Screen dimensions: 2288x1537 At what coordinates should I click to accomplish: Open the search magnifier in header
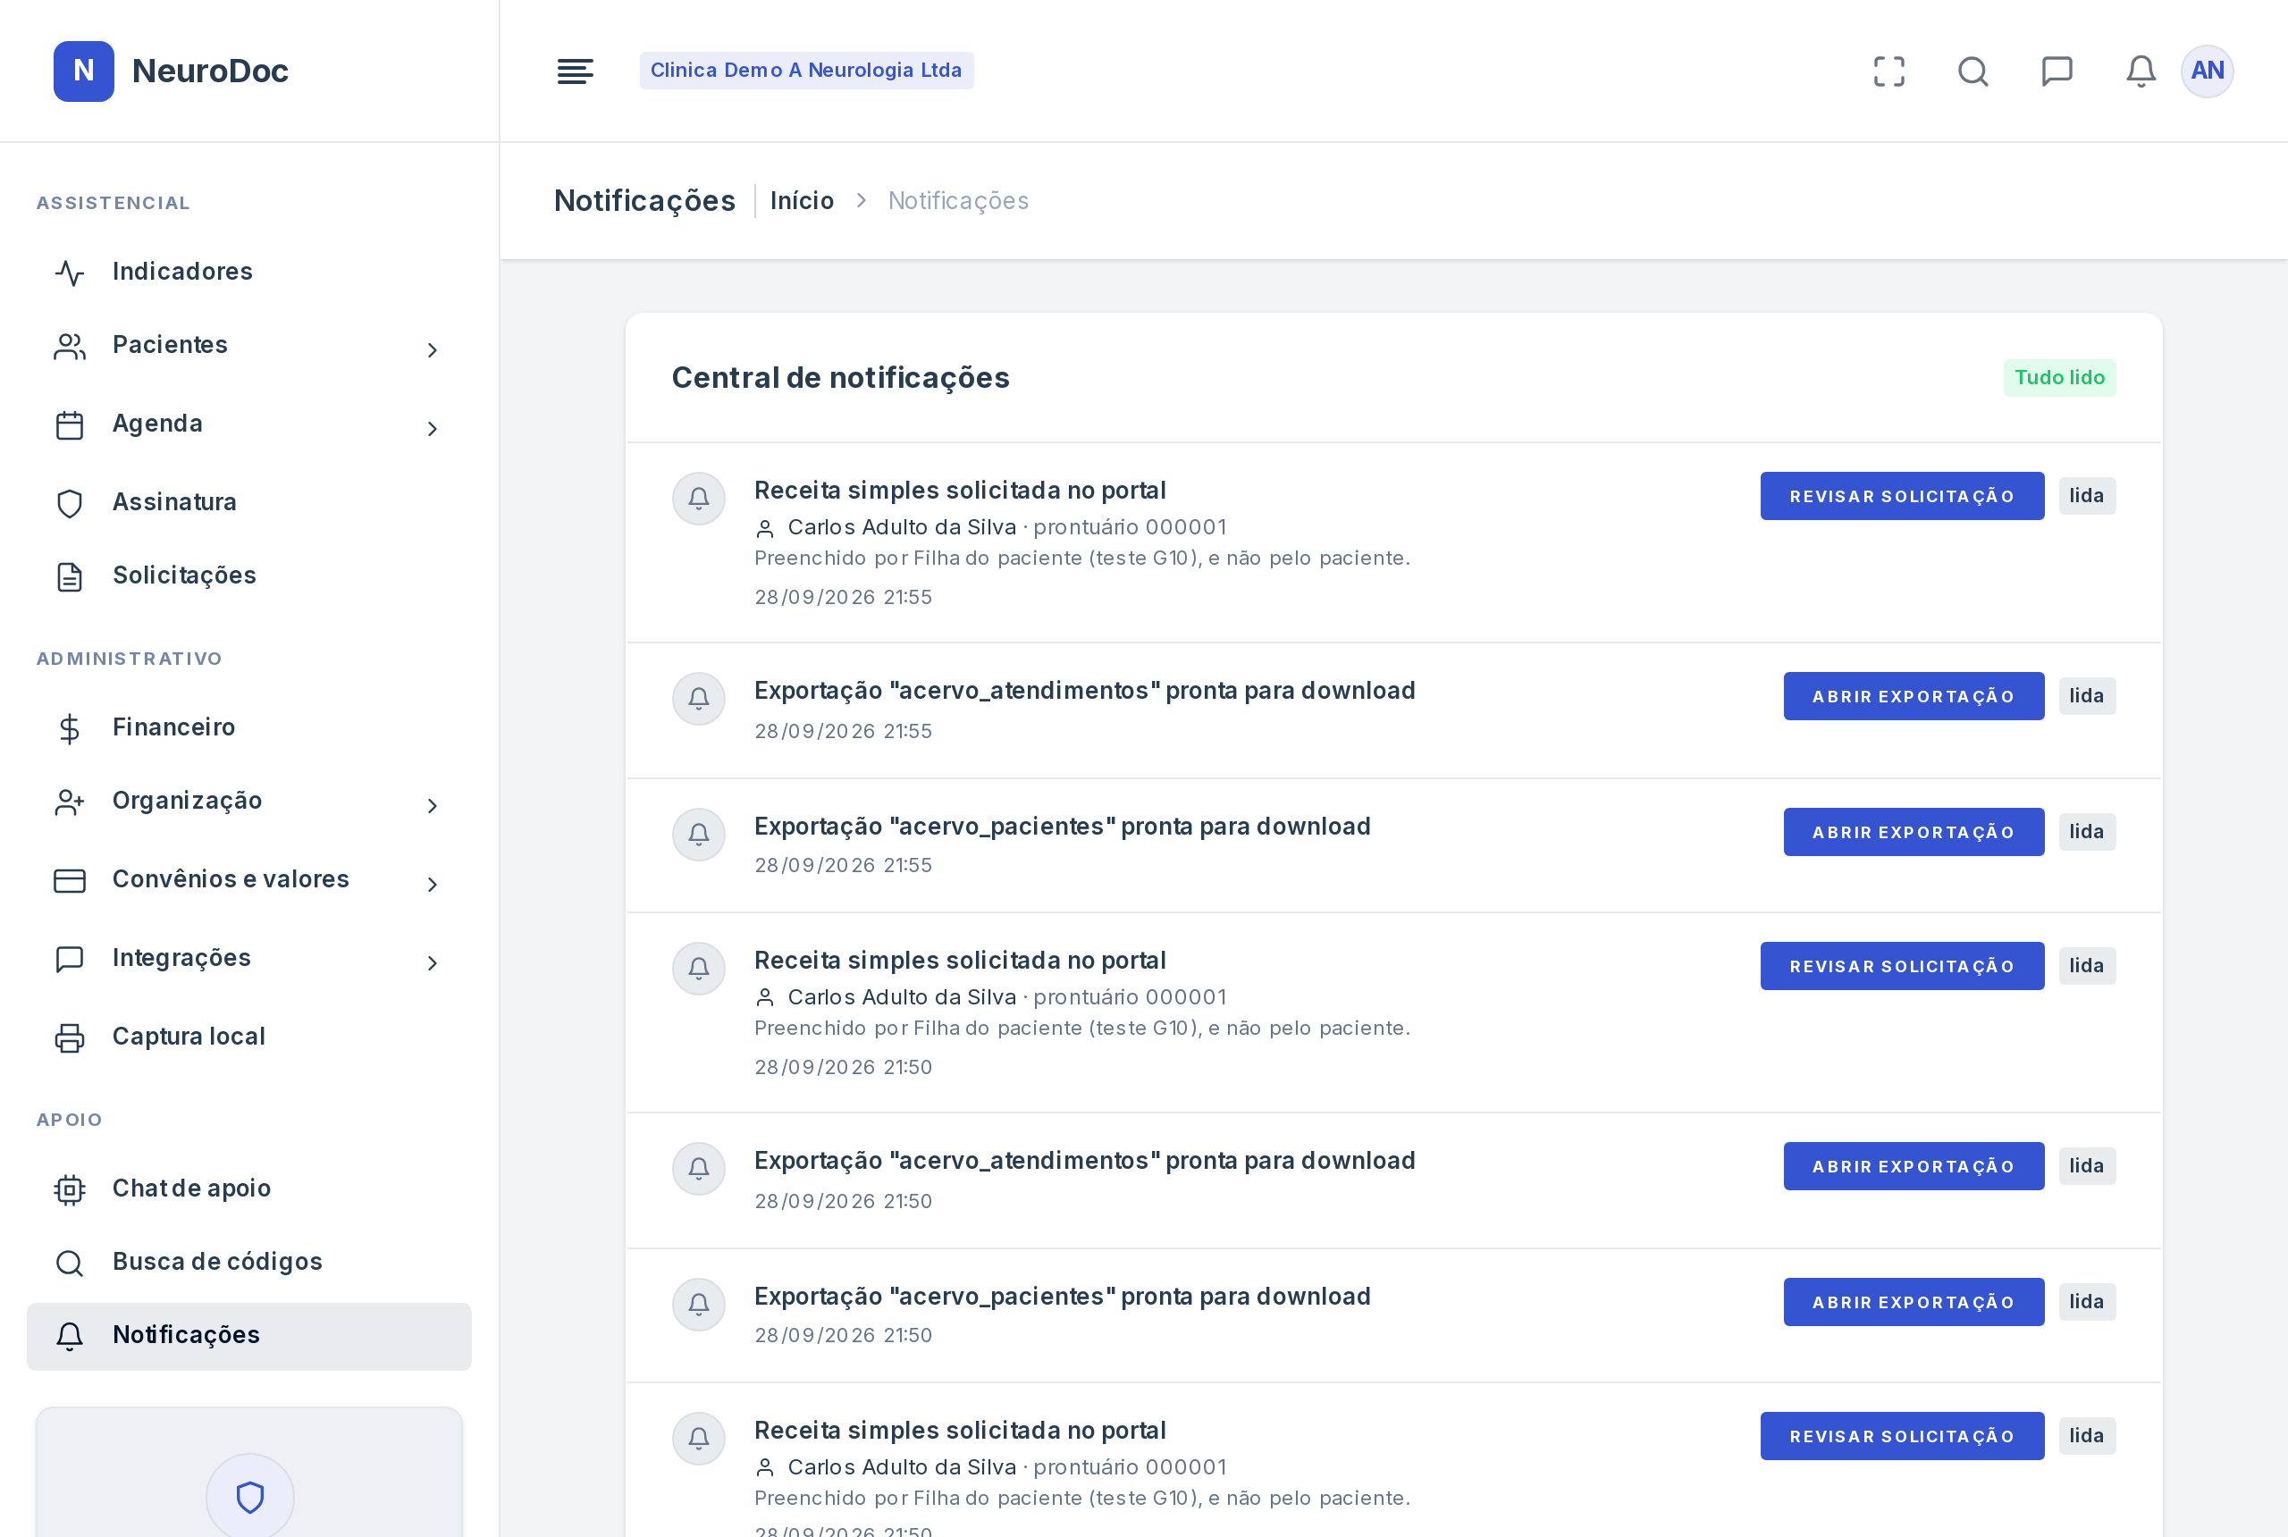1973,71
